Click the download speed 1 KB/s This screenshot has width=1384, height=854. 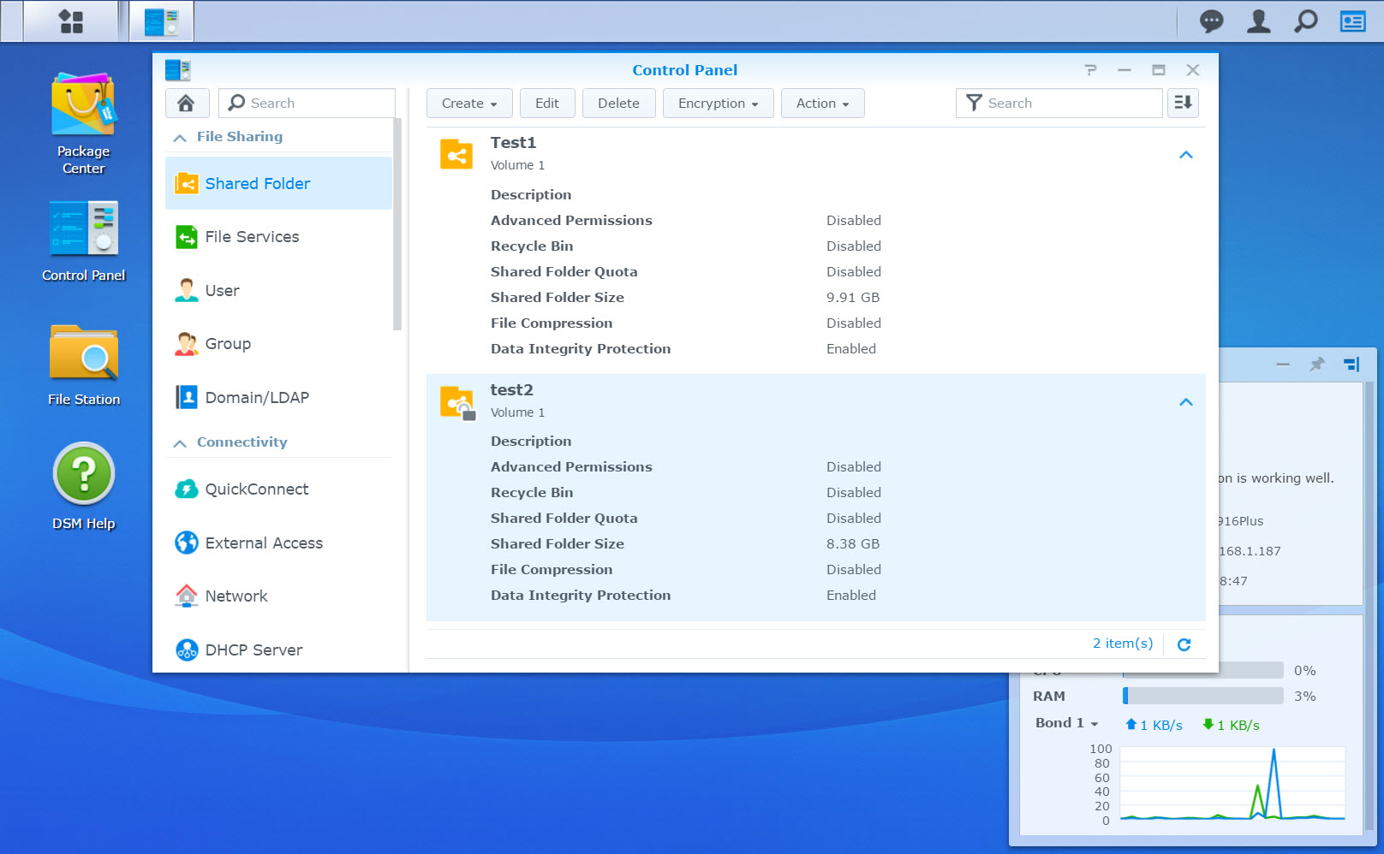pyautogui.click(x=1231, y=725)
